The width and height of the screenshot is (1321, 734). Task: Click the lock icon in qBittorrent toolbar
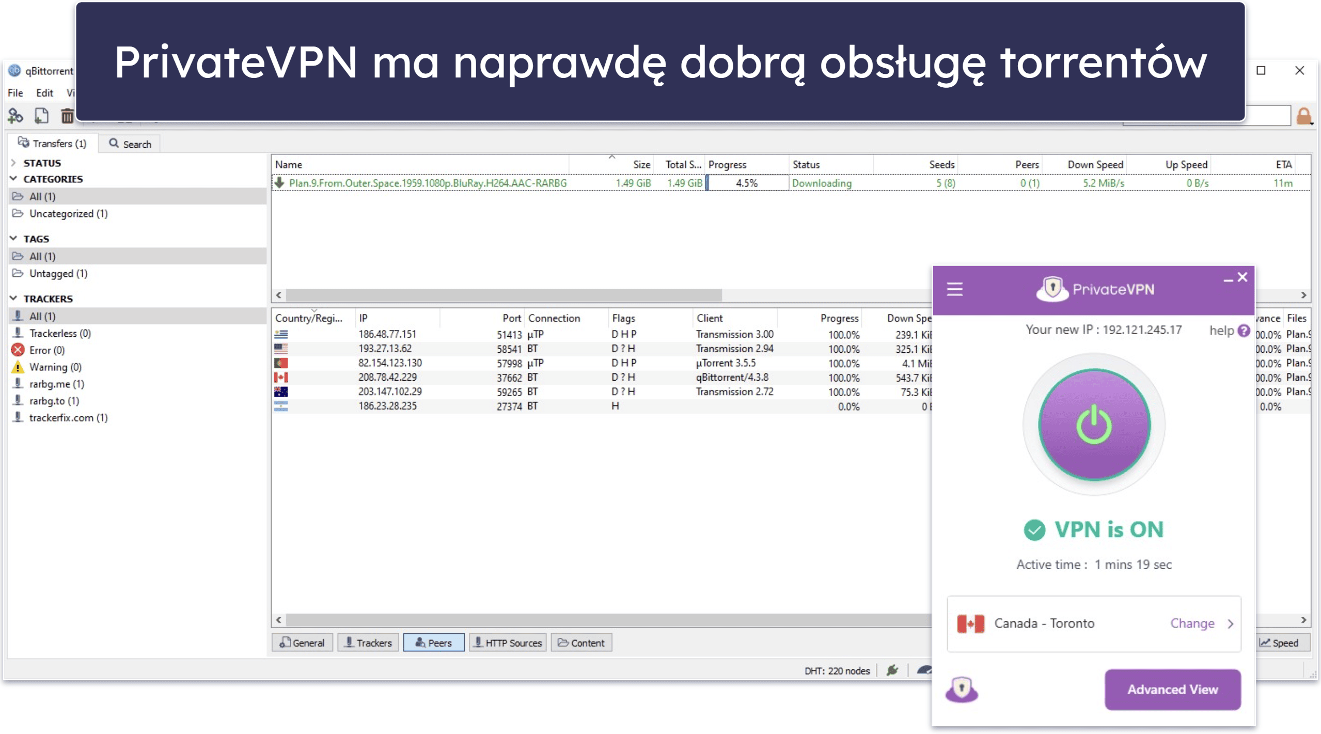pyautogui.click(x=1304, y=116)
